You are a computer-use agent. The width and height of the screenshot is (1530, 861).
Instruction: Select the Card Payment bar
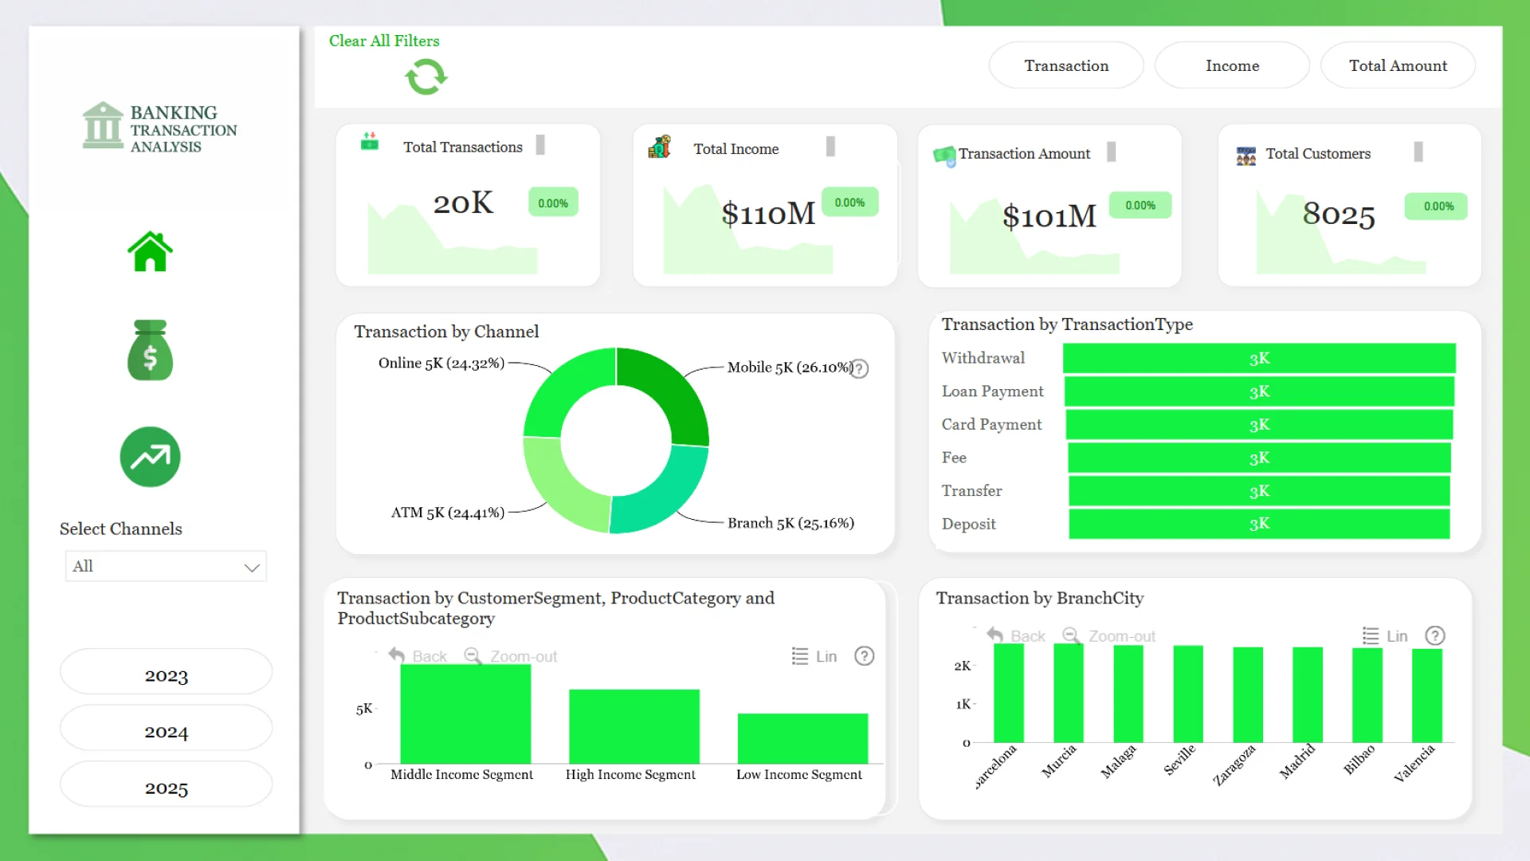coord(1259,424)
